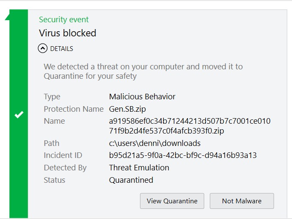
Task: Click the Malicious Behavior type value
Action: (142, 97)
